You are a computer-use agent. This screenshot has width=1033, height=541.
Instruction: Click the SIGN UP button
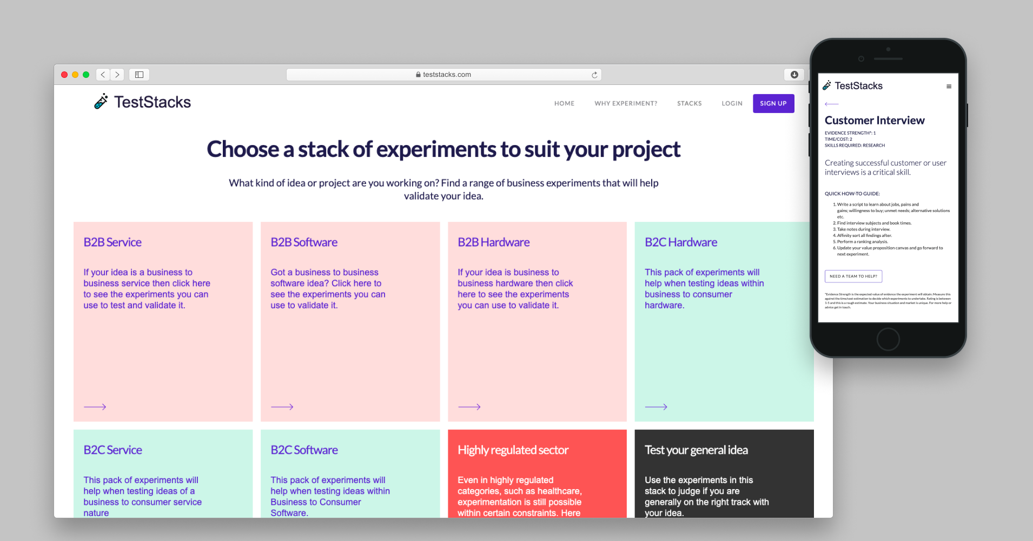[x=773, y=103]
